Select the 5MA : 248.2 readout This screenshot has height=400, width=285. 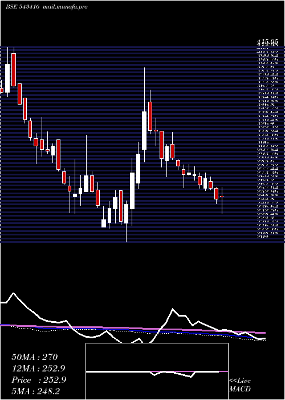pyautogui.click(x=35, y=391)
